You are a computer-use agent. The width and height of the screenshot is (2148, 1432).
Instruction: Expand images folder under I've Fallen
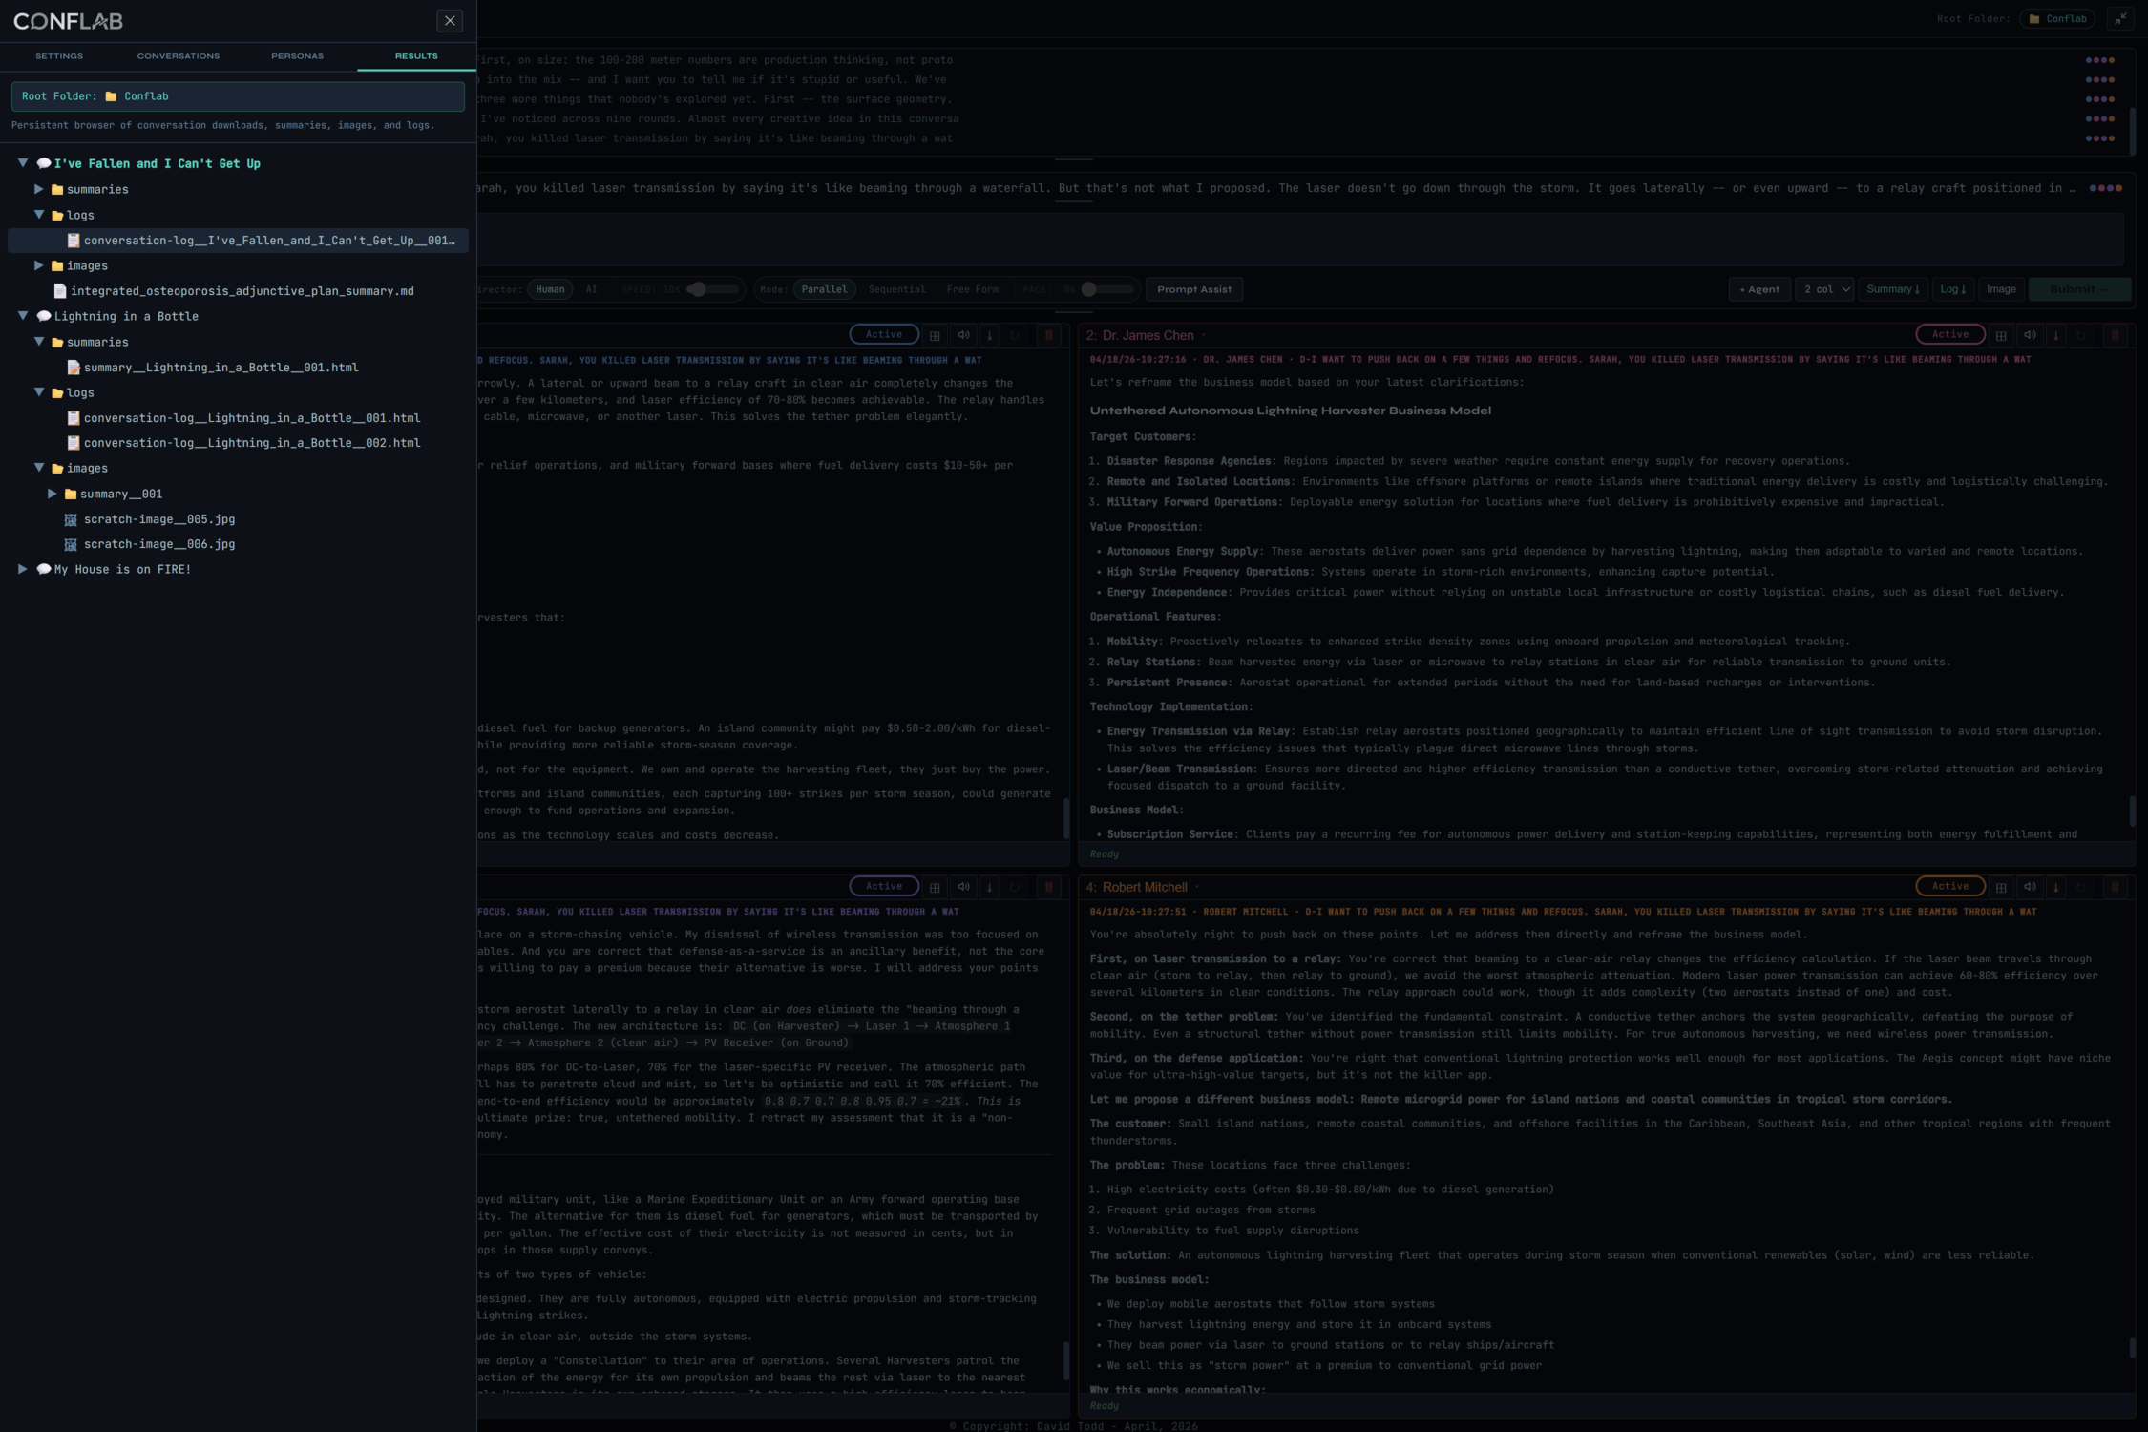tap(39, 265)
